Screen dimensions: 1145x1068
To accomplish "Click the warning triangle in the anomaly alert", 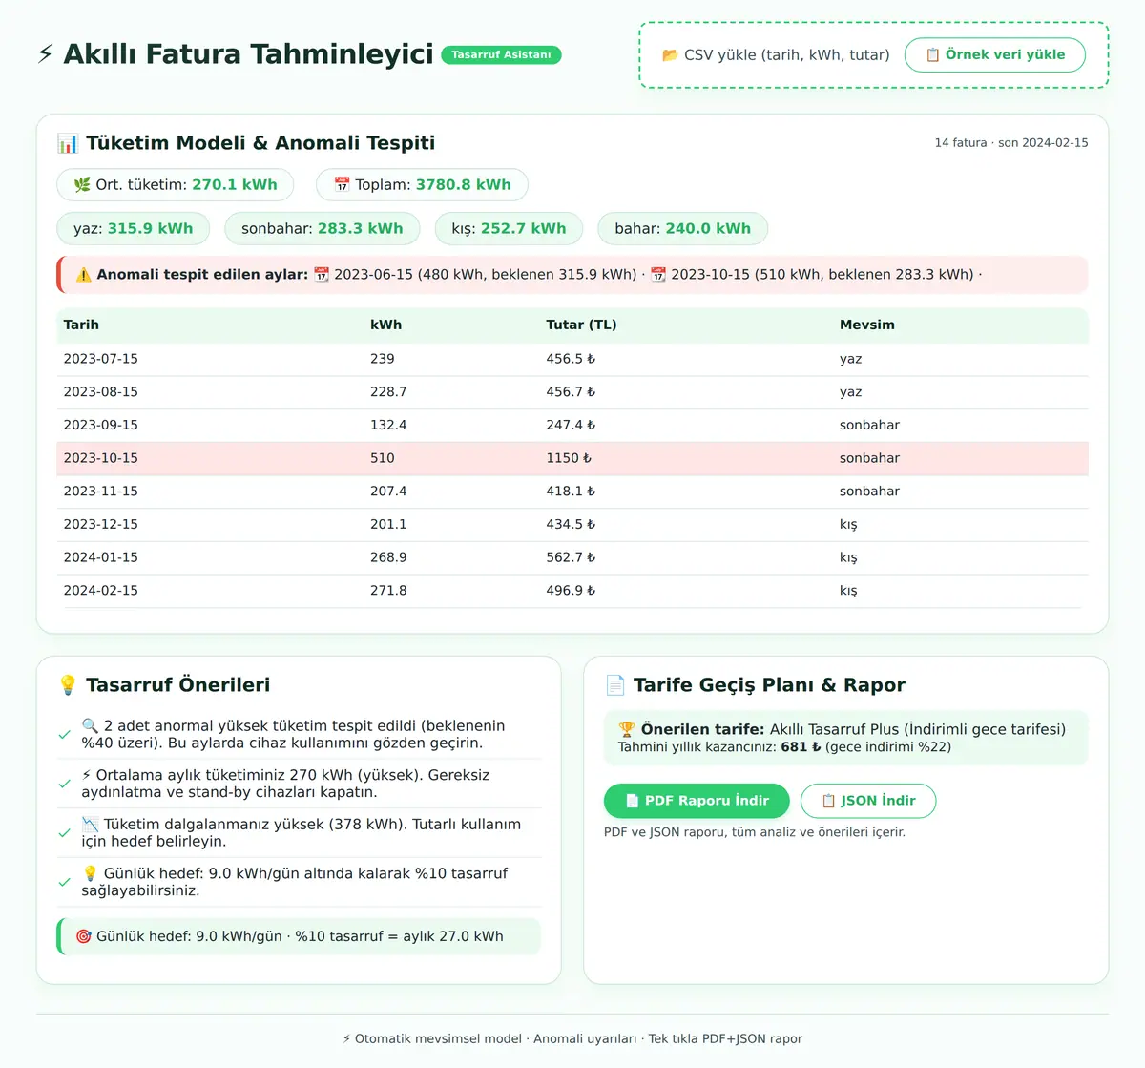I will coord(84,275).
